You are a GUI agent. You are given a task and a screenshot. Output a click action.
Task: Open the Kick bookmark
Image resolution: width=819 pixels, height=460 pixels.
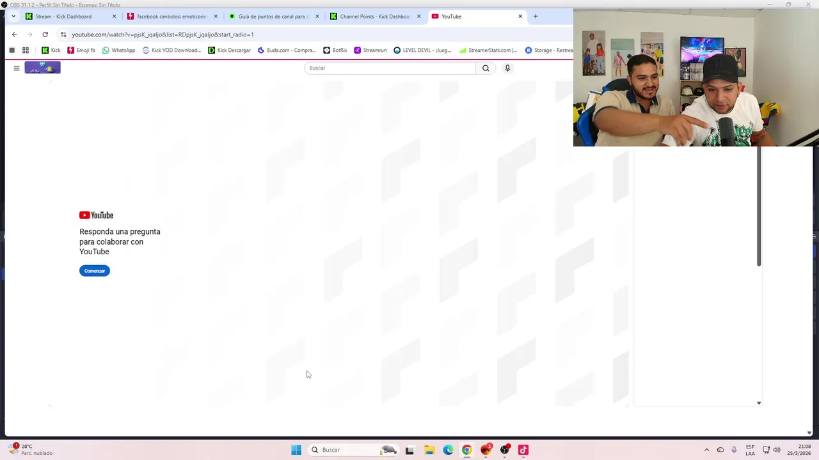(51, 50)
